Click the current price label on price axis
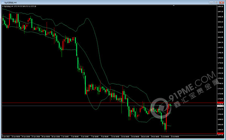 [x=220, y=106]
